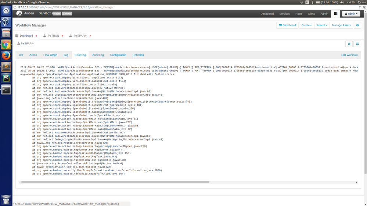Open the Files manager from the dock

coord(6,33)
